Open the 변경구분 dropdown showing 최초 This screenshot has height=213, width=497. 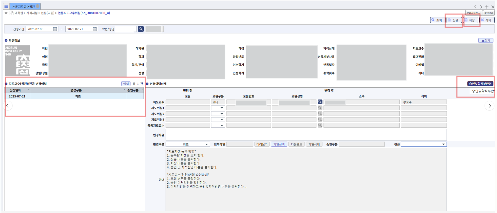(x=187, y=144)
